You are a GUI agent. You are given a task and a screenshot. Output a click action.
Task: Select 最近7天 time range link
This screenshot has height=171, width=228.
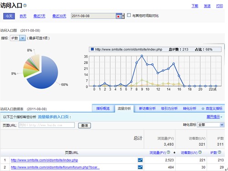coord(39,16)
